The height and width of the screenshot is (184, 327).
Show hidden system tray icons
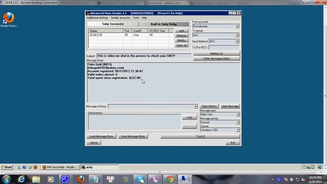tap(273, 179)
